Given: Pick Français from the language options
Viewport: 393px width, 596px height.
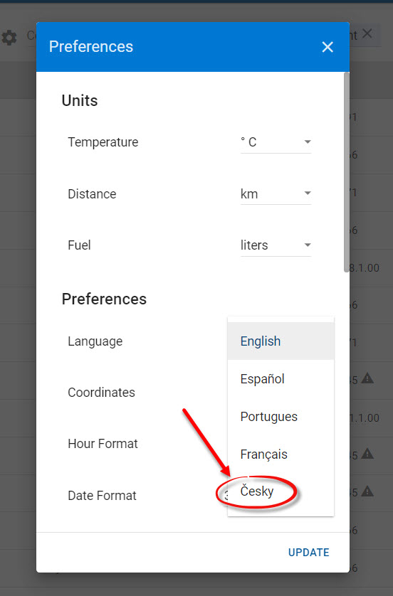Looking at the screenshot, I should pyautogui.click(x=281, y=454).
